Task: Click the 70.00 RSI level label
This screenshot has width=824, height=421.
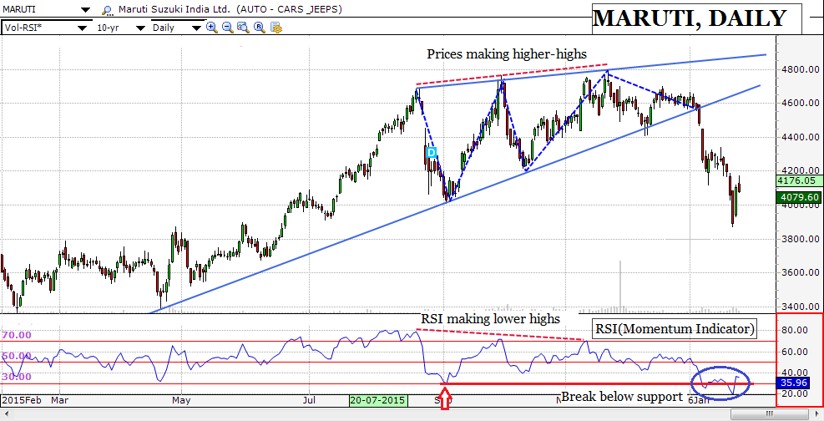Action: (17, 334)
